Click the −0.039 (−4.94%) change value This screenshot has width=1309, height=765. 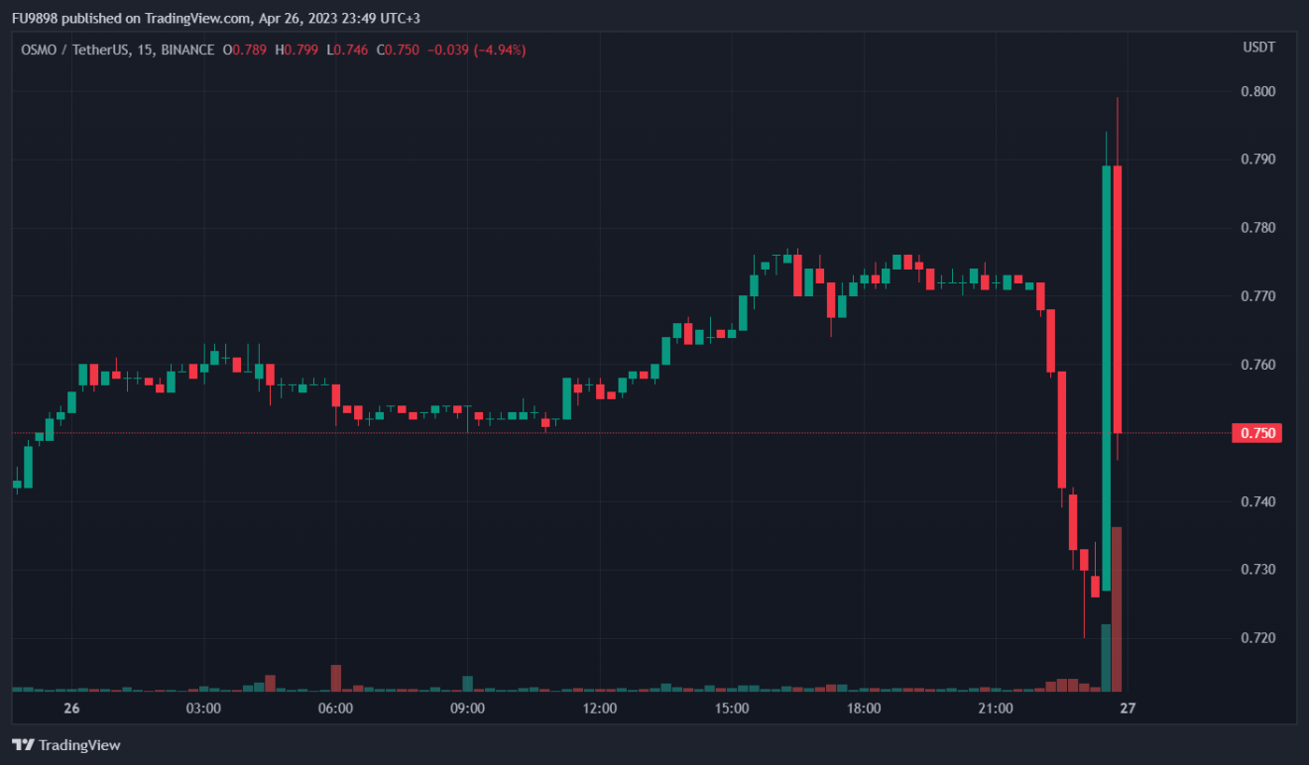pos(476,50)
